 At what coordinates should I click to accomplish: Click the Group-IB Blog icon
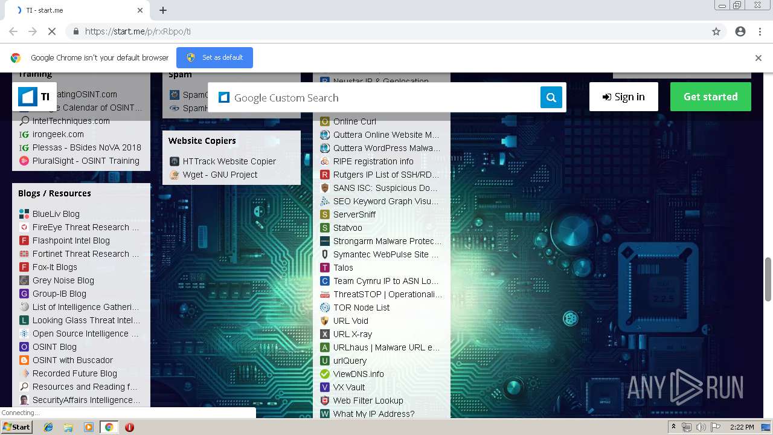click(24, 294)
